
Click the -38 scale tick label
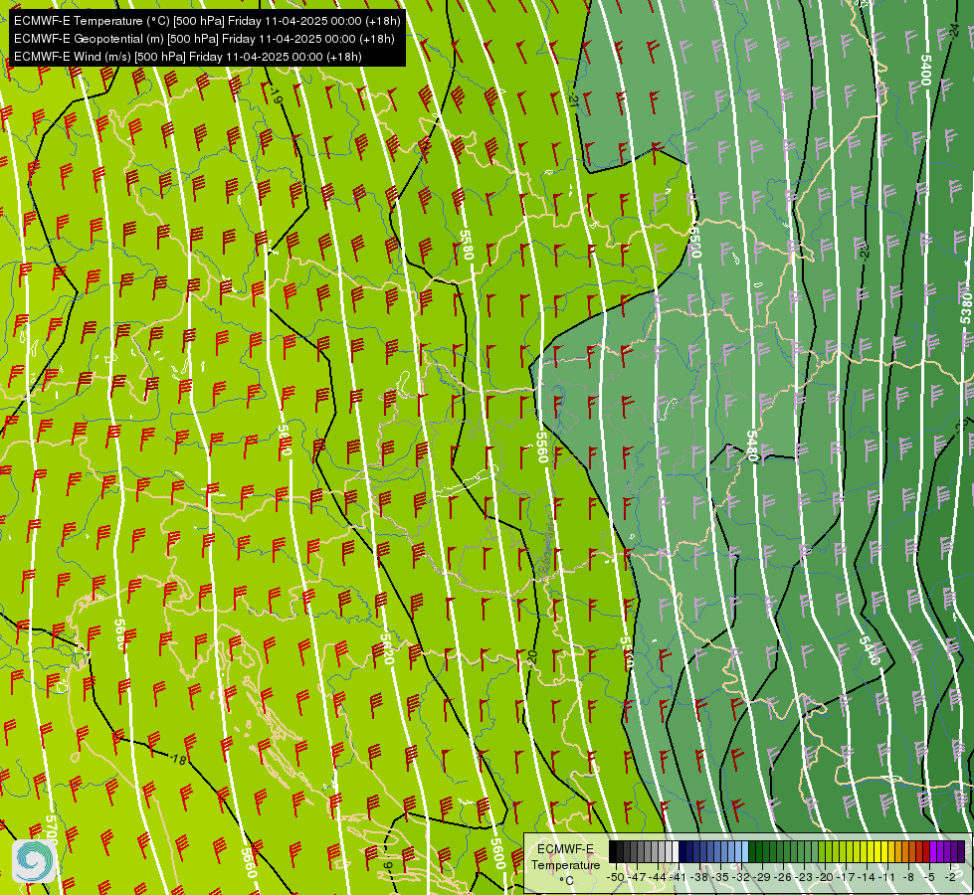pyautogui.click(x=699, y=878)
